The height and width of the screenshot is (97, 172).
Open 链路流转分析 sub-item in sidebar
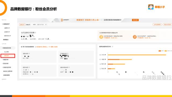point(8,36)
